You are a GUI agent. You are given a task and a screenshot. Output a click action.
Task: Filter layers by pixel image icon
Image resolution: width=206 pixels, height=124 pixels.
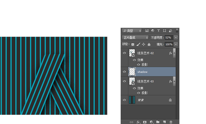click(147, 31)
